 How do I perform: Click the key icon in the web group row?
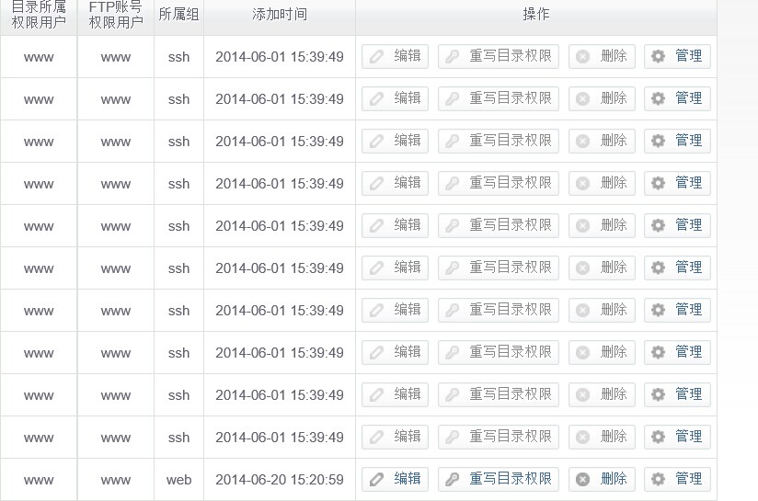pyautogui.click(x=452, y=479)
